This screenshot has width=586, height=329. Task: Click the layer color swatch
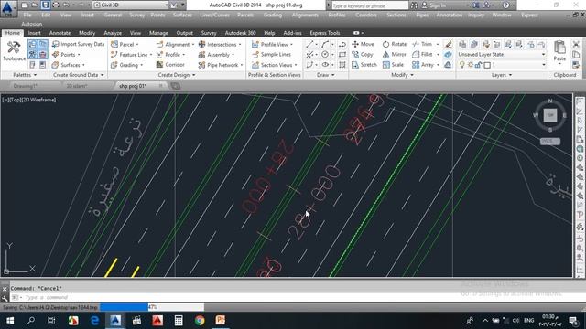[487, 65]
